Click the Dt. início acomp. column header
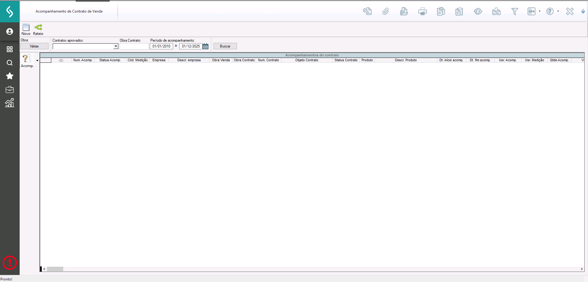This screenshot has width=588, height=282. pyautogui.click(x=451, y=60)
